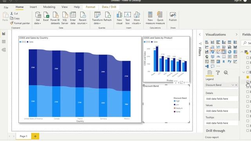251x141 pixels.
Task: Open the Format ribbon tab
Action: (91, 7)
